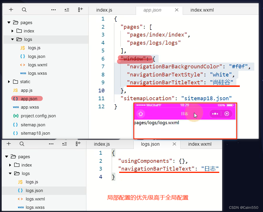The width and height of the screenshot is (263, 212).
Task: Open the ellipsis menu in lower panel
Action: click(x=51, y=144)
